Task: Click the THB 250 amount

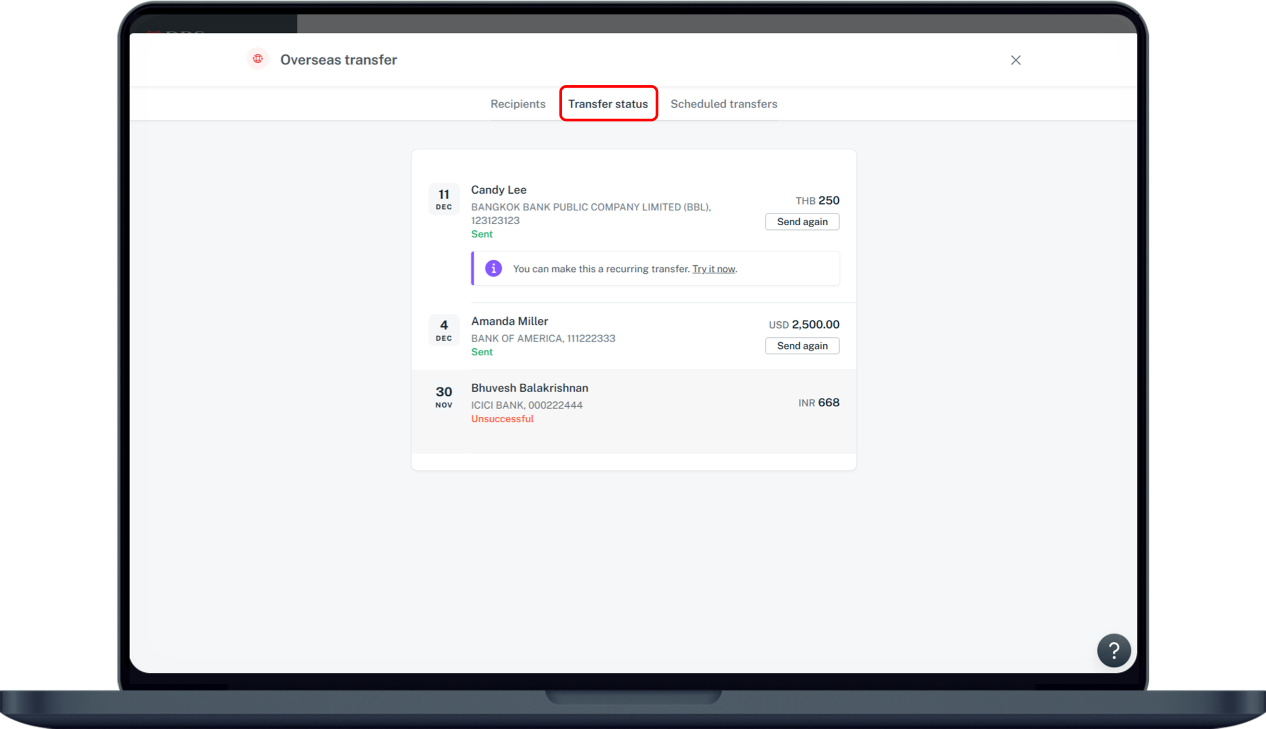Action: pos(817,200)
